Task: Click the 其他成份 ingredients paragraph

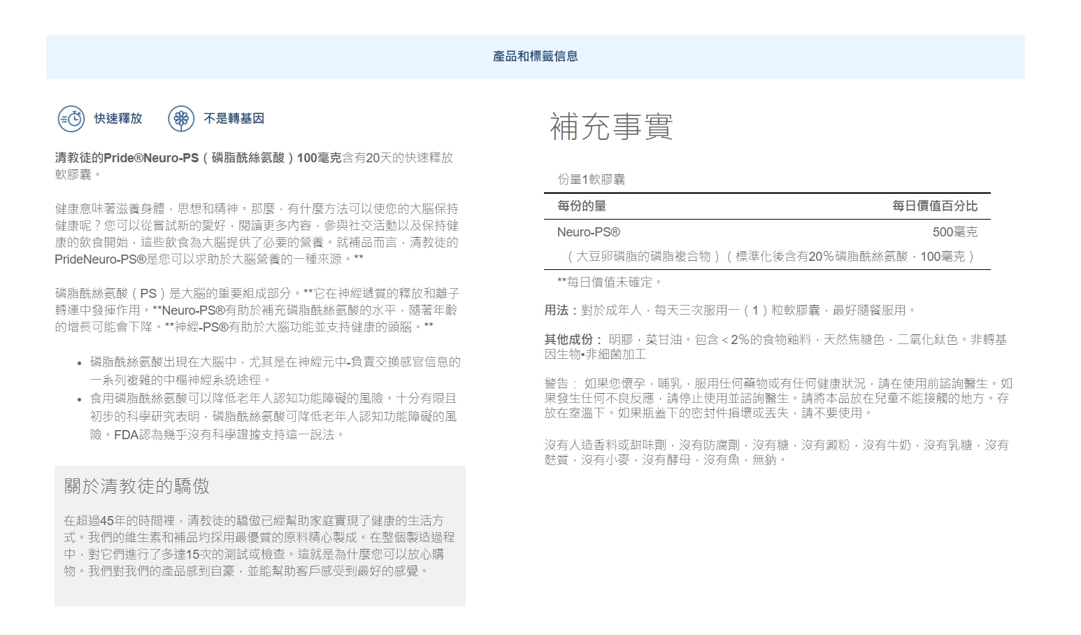Action: click(x=776, y=347)
